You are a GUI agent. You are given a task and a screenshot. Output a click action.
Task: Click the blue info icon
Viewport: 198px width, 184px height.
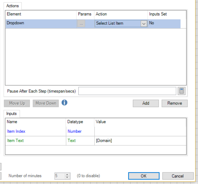[64, 103]
